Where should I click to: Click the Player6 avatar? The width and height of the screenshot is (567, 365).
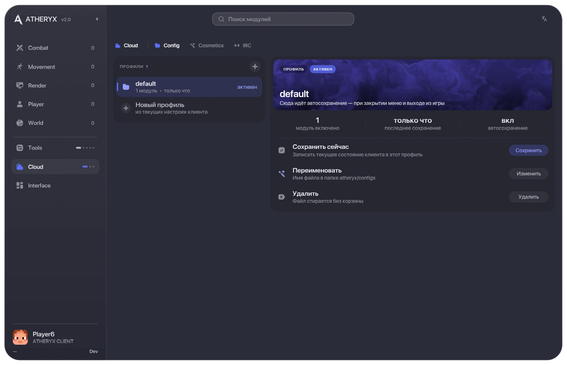(x=20, y=337)
